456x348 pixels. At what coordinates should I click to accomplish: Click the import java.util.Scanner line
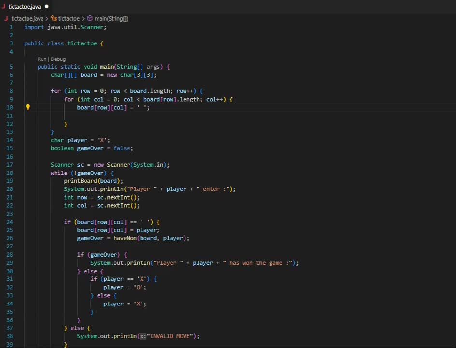pos(65,27)
